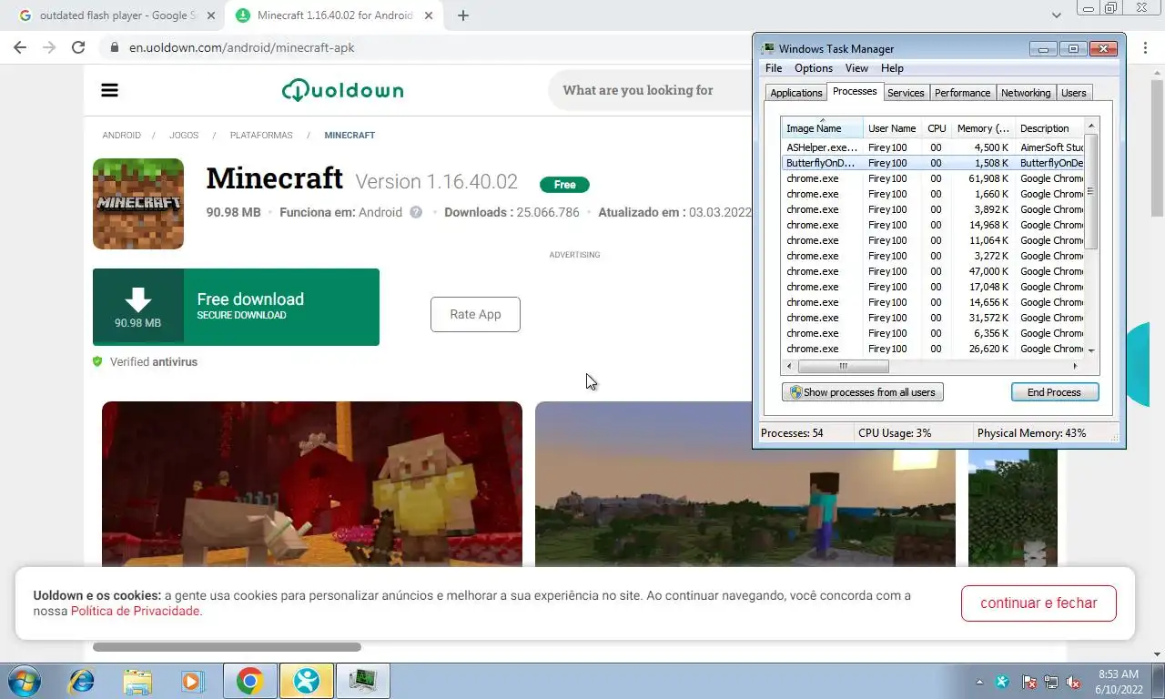Open Windows Media Player on taskbar
Viewport: 1165px width, 699px height.
coord(192,681)
